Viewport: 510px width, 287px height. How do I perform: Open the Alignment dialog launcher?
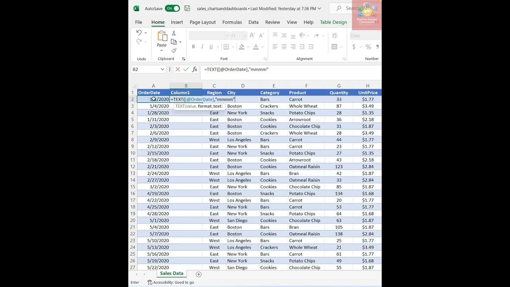point(344,59)
